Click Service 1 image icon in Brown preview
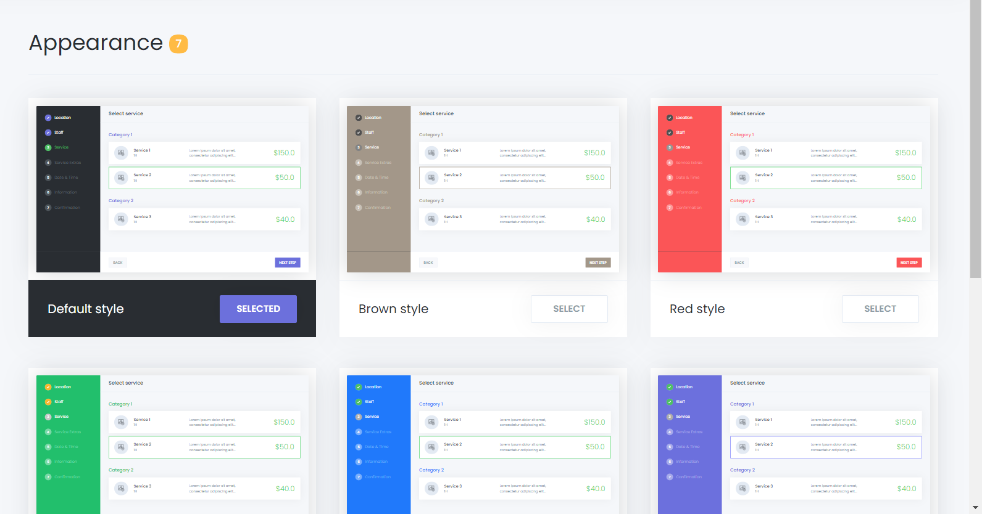 (432, 153)
